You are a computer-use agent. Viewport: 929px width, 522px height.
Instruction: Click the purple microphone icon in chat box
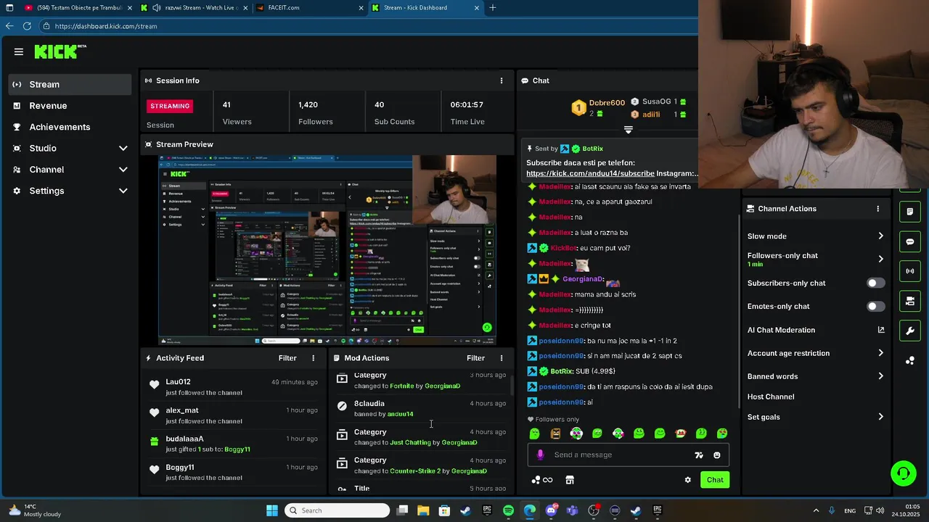[x=540, y=455]
